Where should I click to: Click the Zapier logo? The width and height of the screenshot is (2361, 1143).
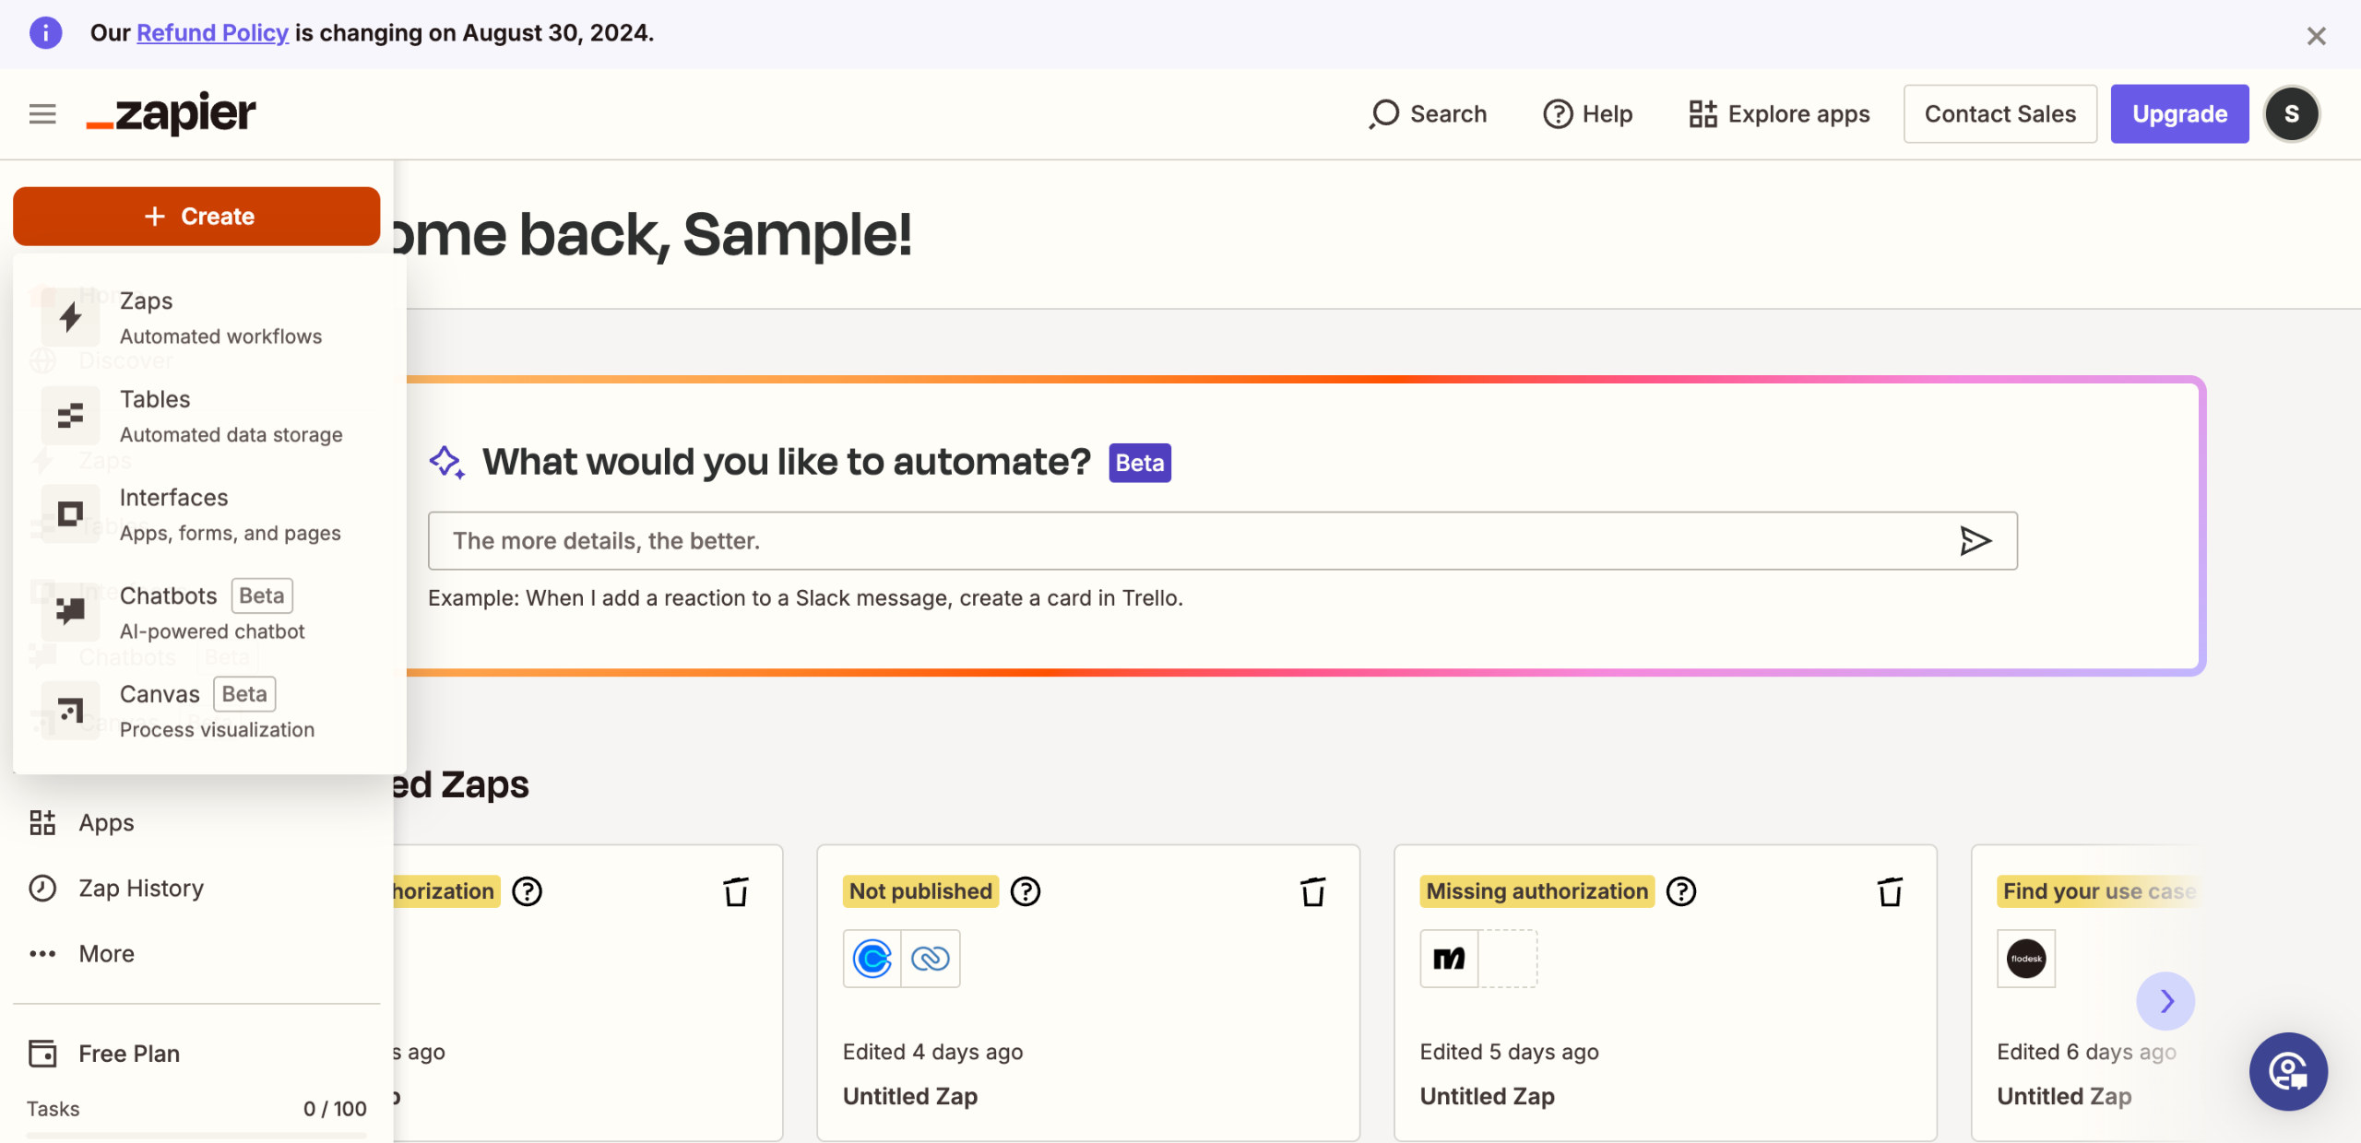pos(171,113)
